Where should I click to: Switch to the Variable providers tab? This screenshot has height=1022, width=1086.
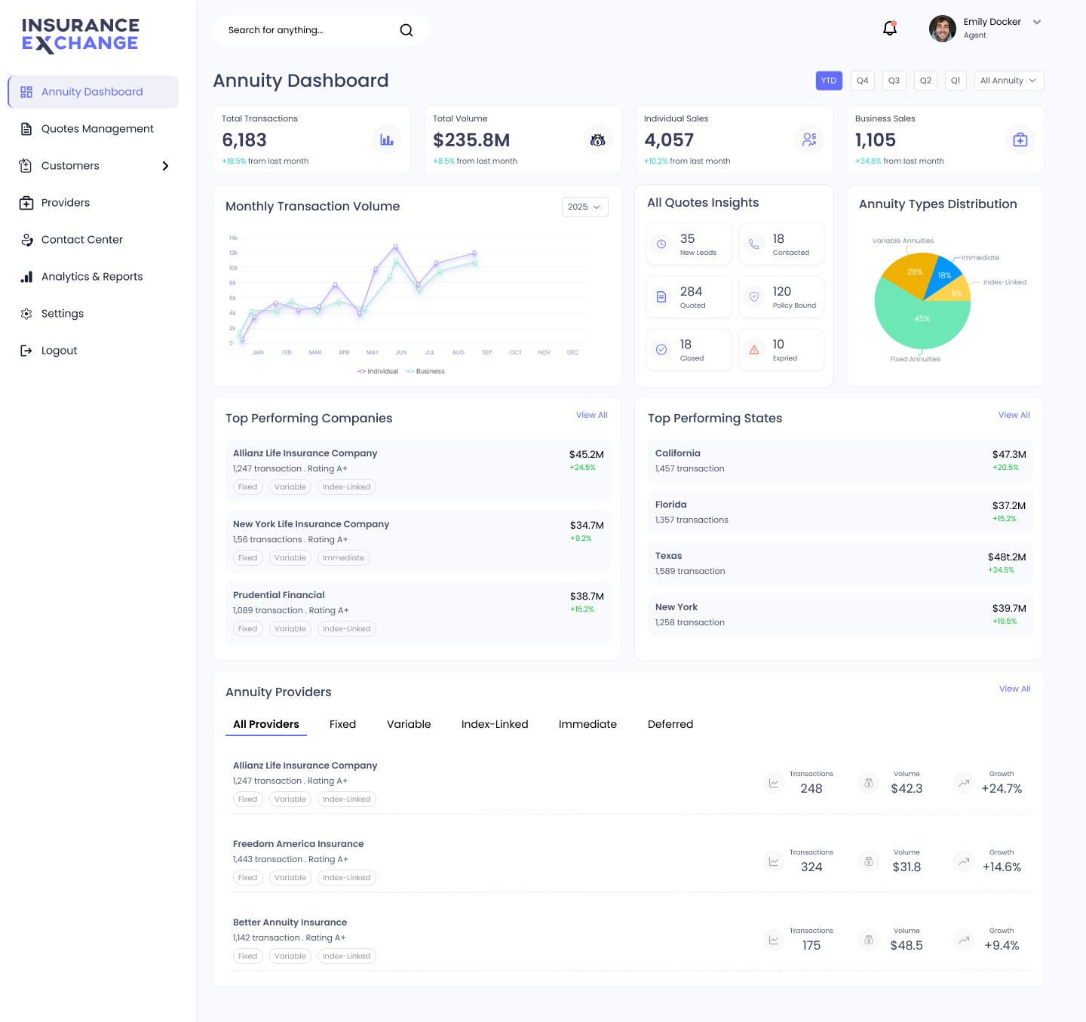point(409,724)
